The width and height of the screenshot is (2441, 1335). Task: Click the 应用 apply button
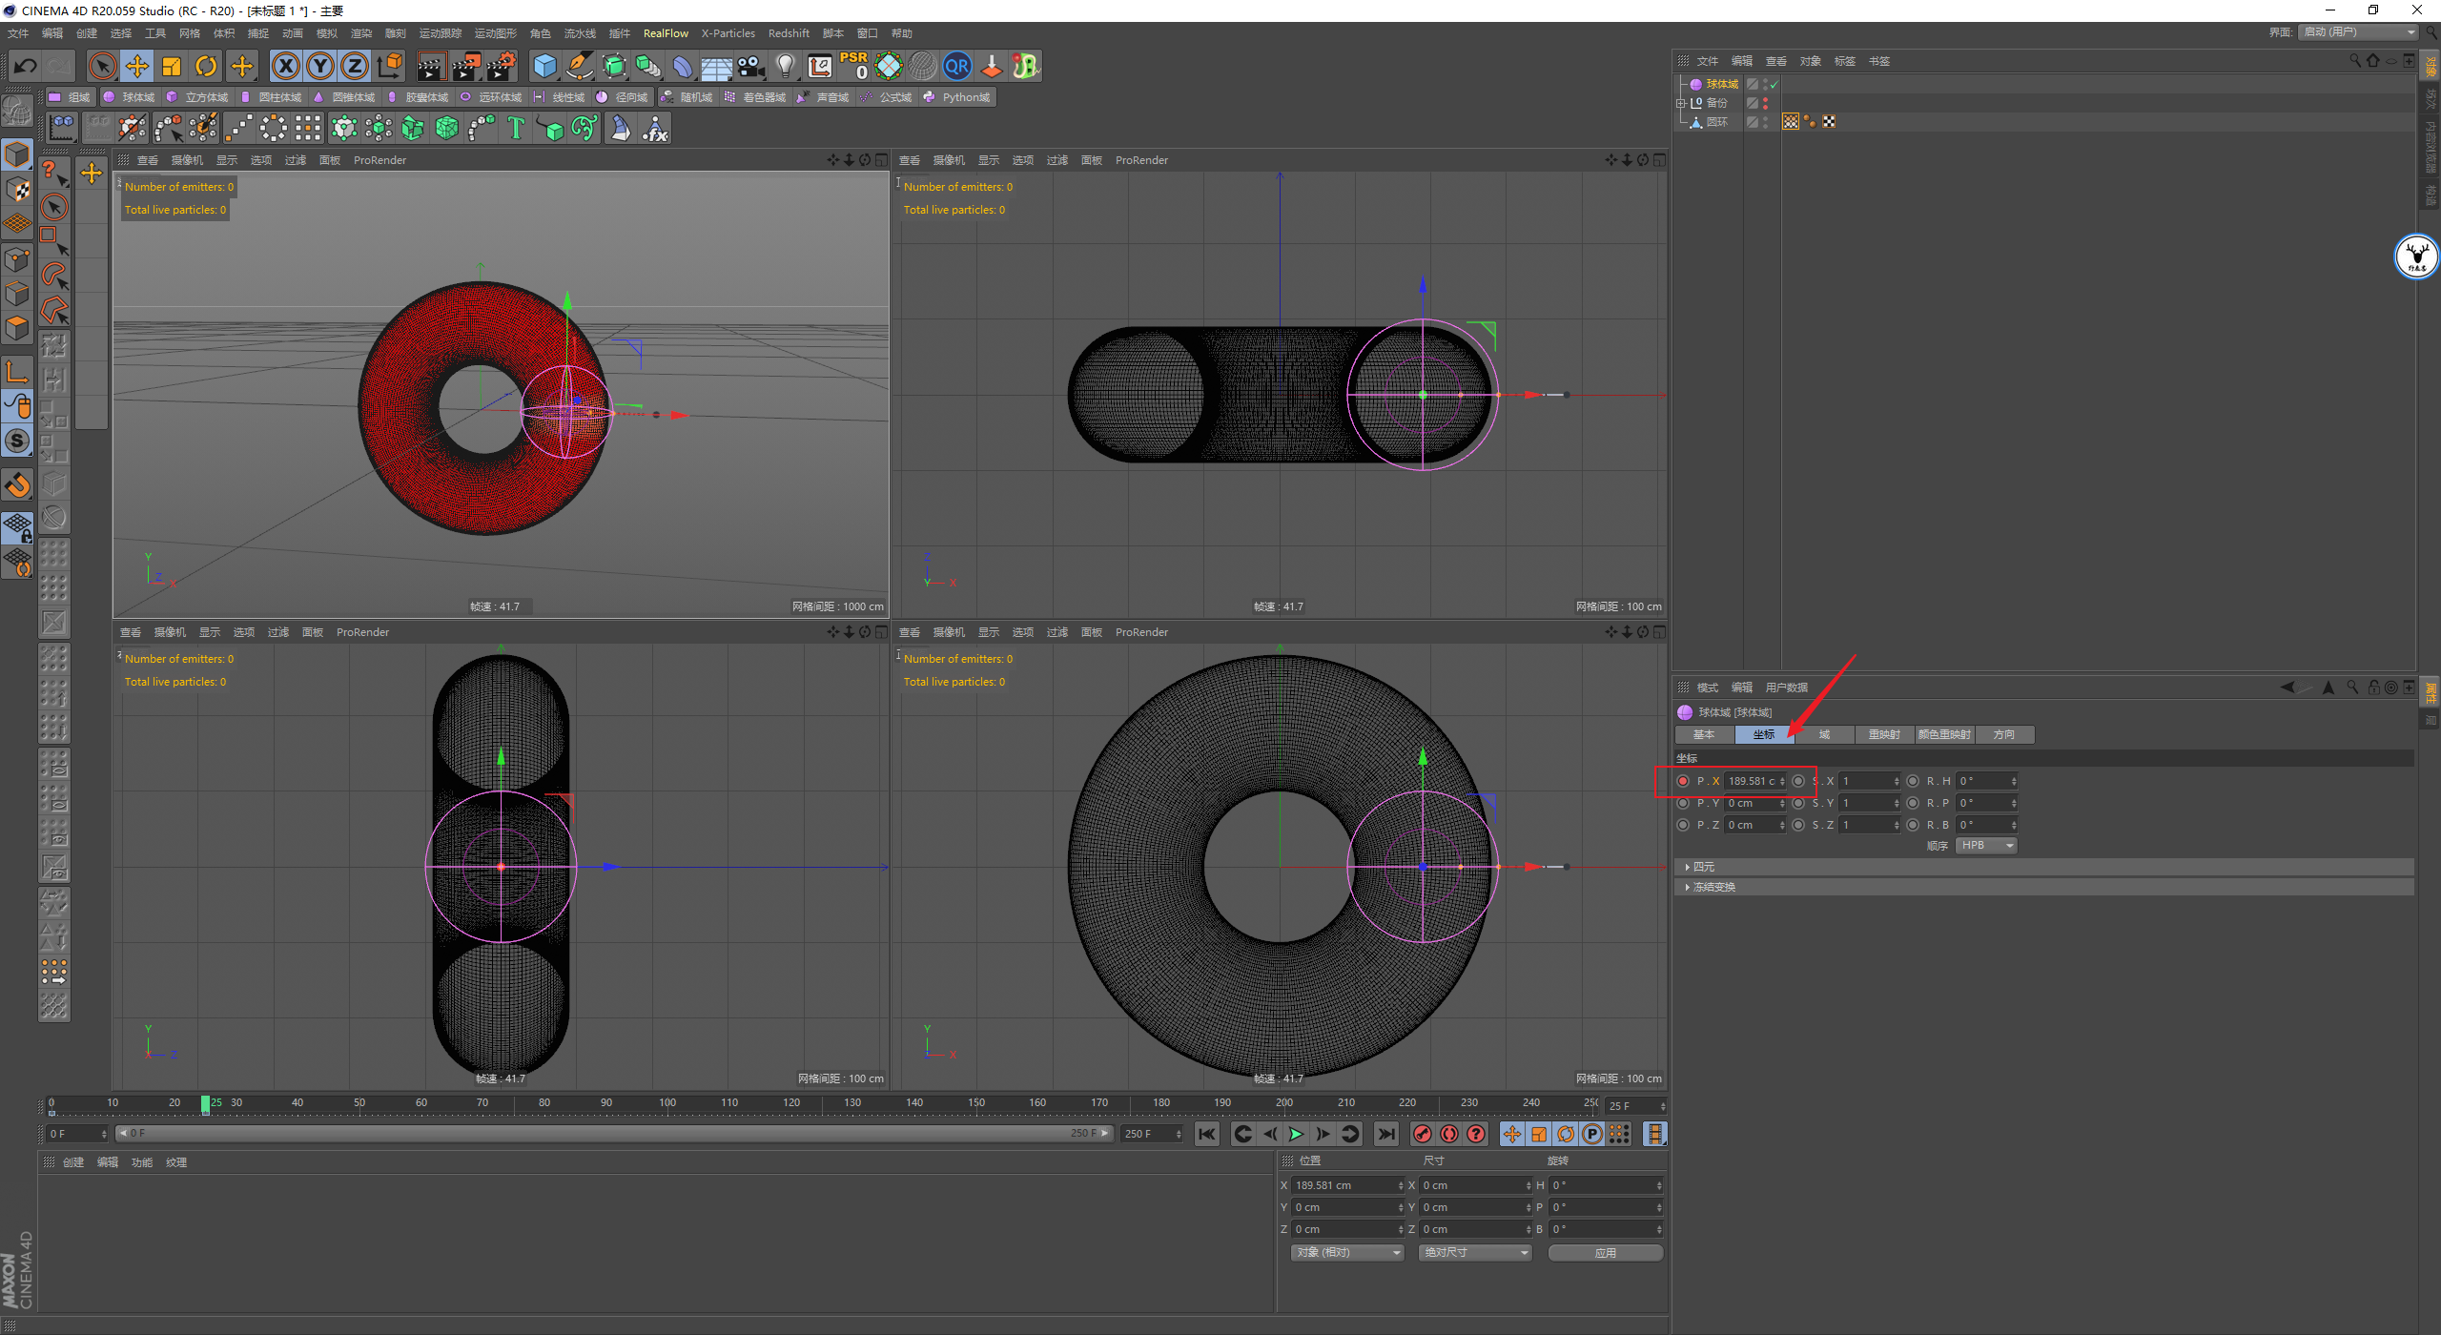(x=1606, y=1252)
